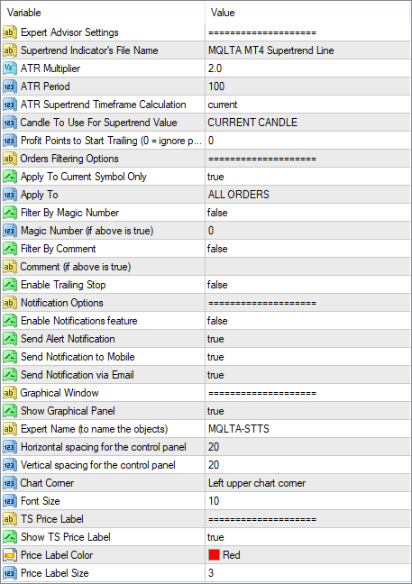
Task: Select the Vertical spacing for the control panel label
Action: click(98, 465)
